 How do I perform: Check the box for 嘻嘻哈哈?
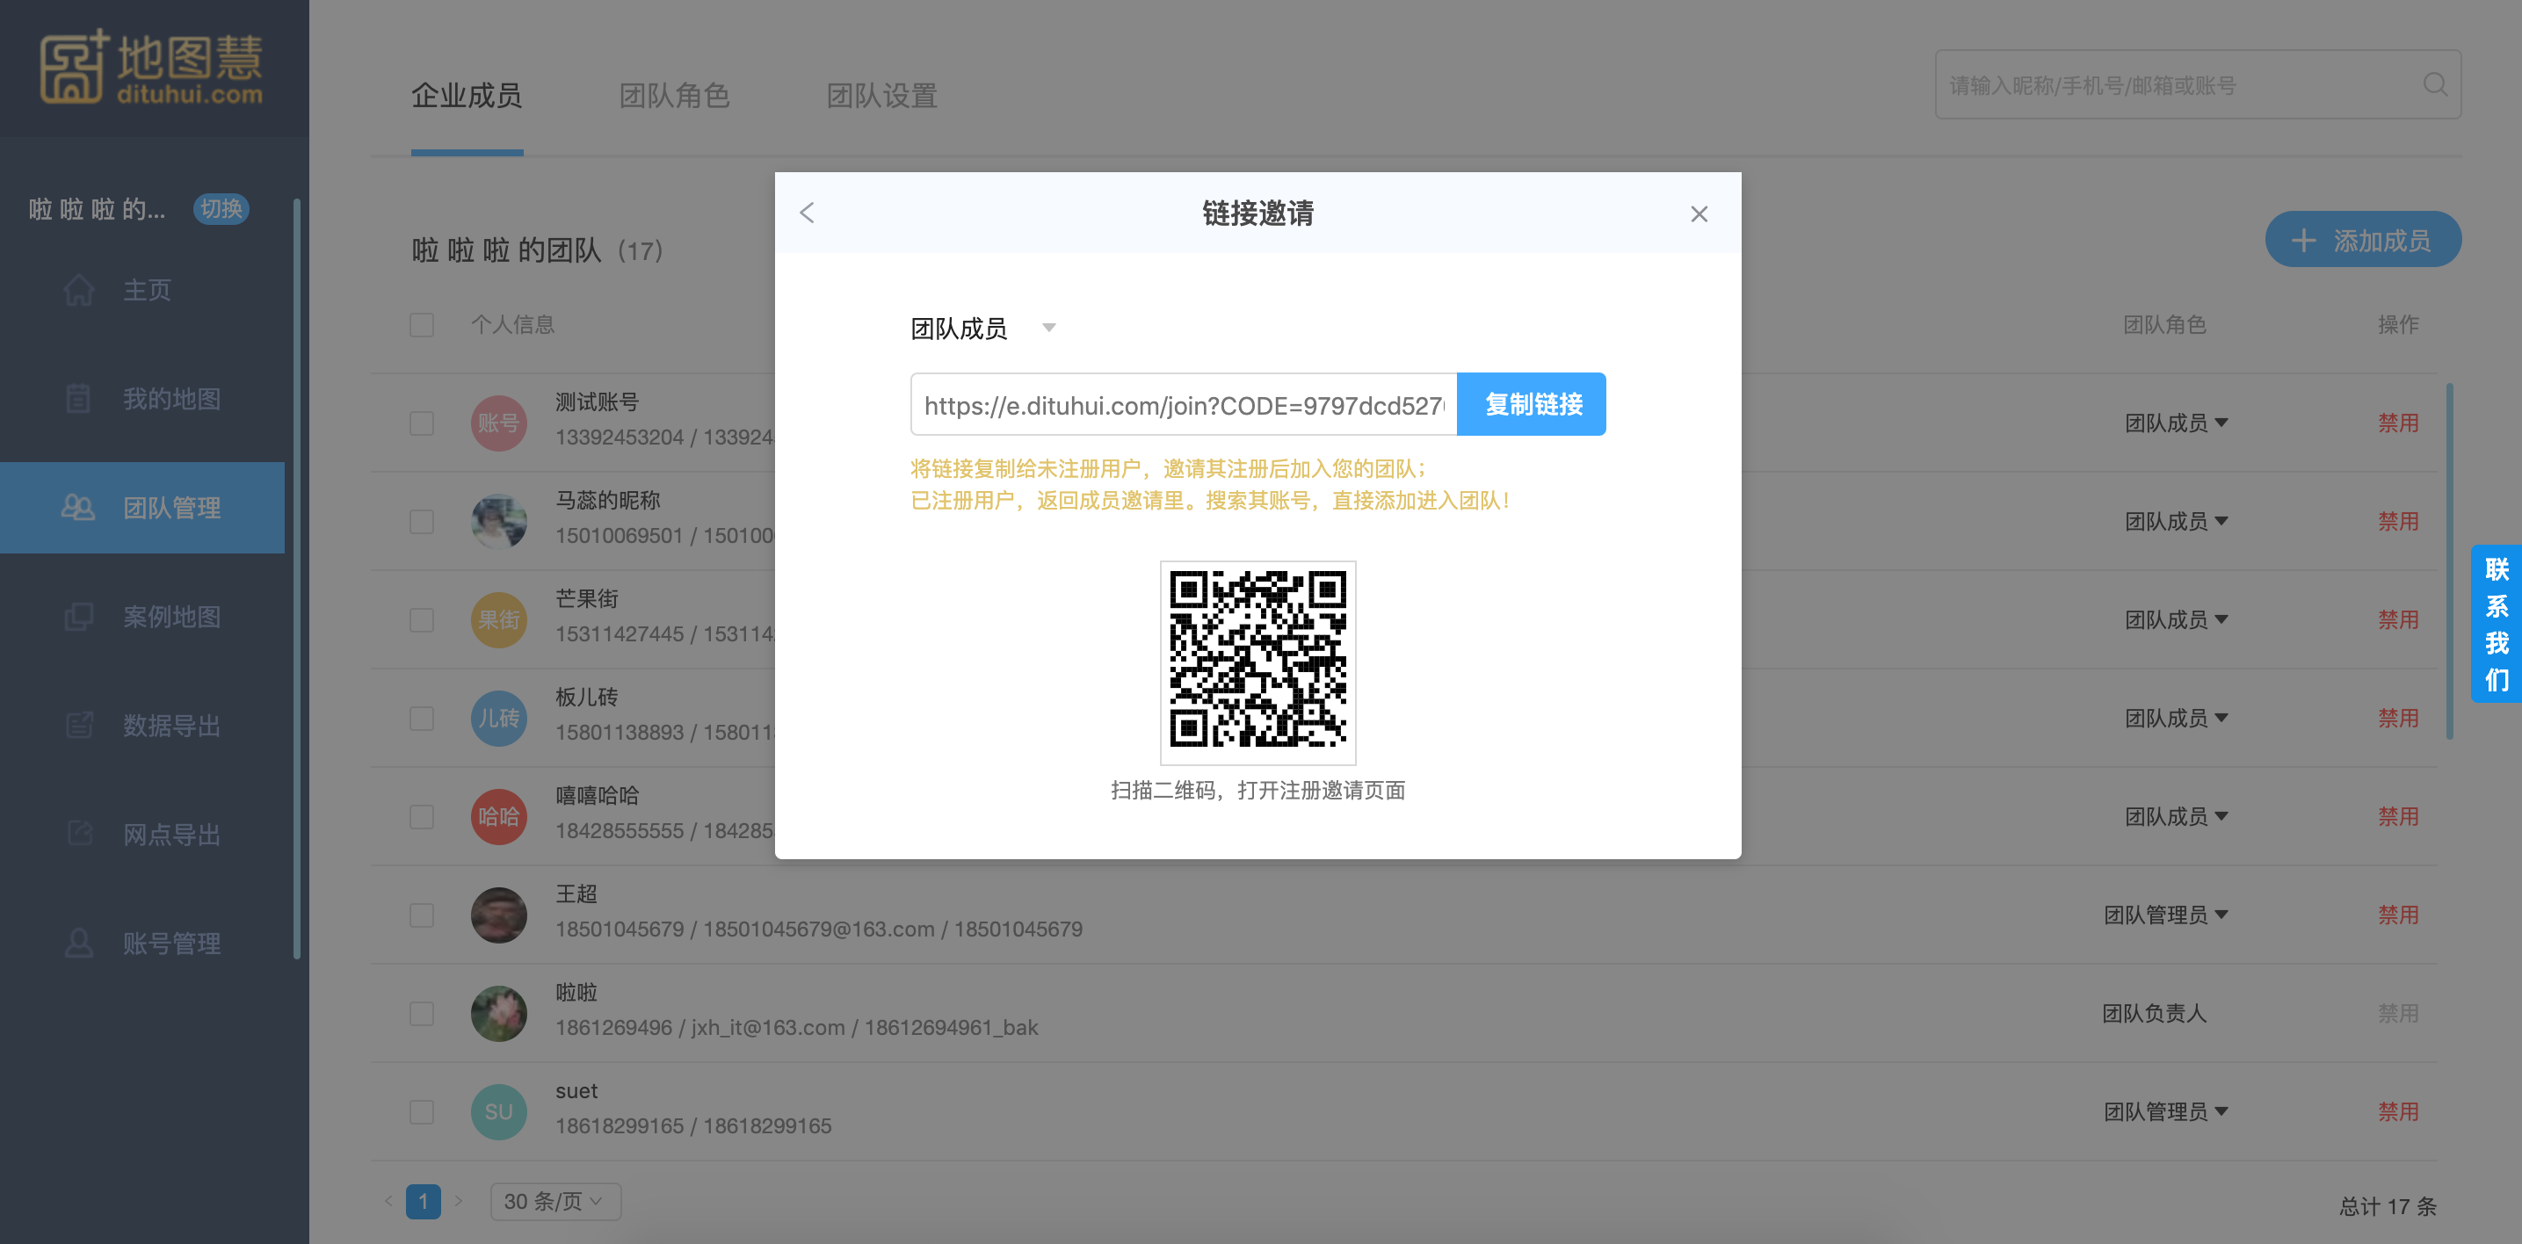(x=422, y=816)
